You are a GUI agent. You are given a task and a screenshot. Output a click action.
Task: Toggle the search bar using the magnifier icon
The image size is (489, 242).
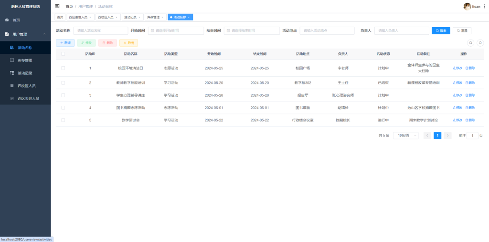point(470,42)
